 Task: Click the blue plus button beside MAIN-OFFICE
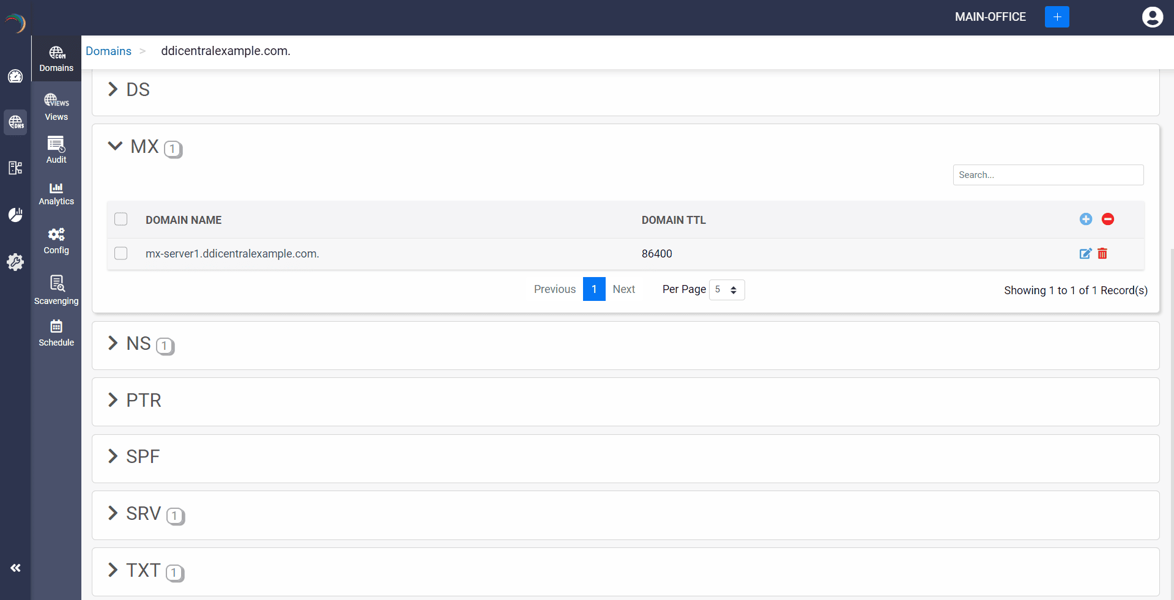(1057, 17)
